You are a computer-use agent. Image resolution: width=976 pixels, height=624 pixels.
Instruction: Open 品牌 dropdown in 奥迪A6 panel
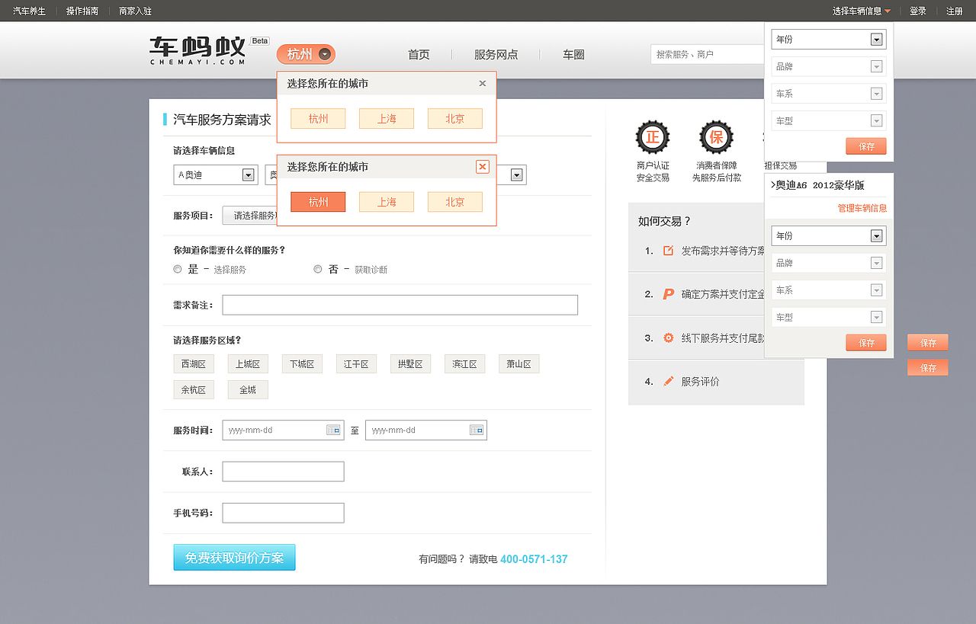829,263
